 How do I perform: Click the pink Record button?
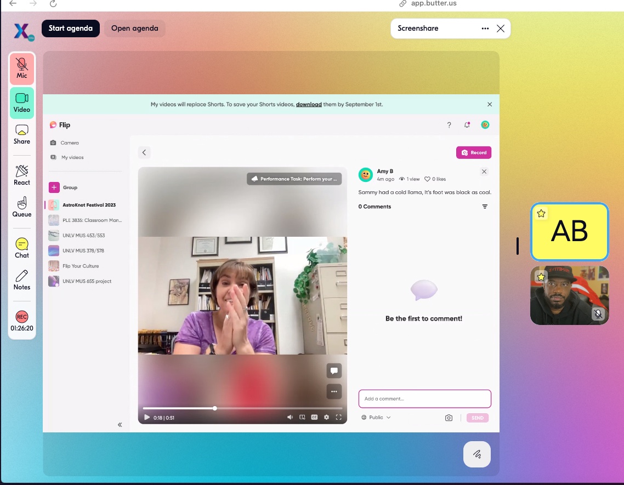point(473,152)
